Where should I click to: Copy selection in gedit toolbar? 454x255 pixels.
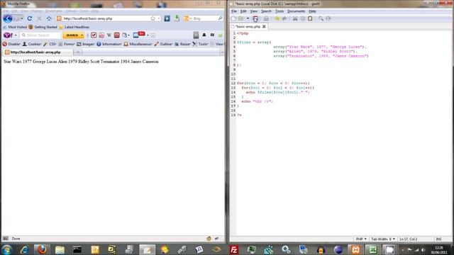coord(303,18)
